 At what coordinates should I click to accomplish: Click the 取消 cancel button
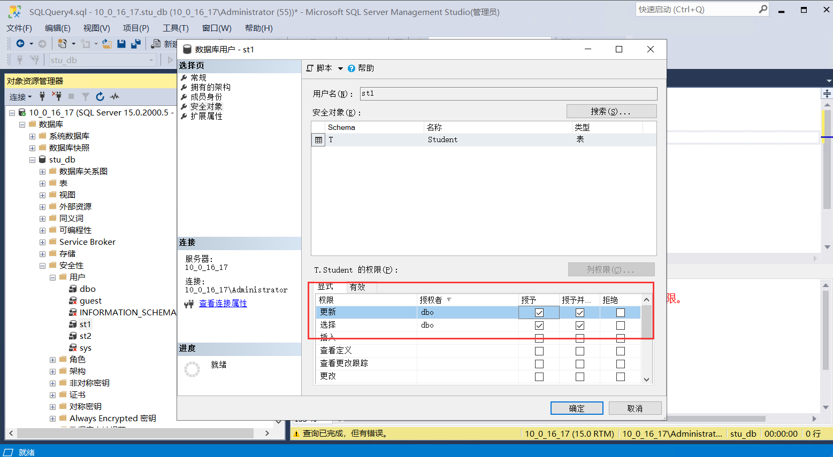pos(635,408)
